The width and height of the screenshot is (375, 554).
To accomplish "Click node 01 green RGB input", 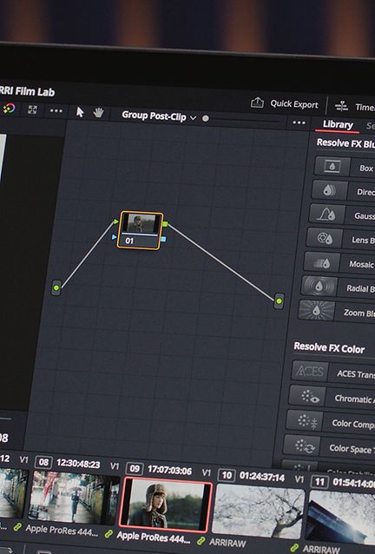I will (x=115, y=221).
